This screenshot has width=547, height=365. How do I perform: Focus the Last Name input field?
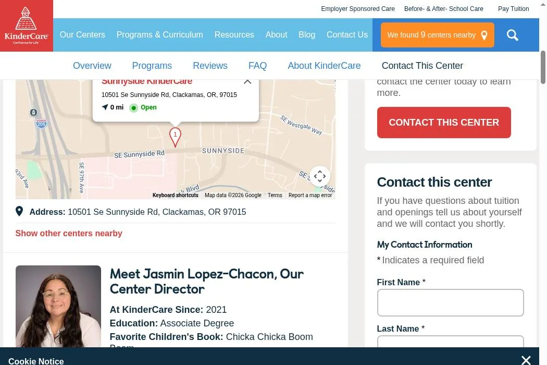[x=451, y=341]
